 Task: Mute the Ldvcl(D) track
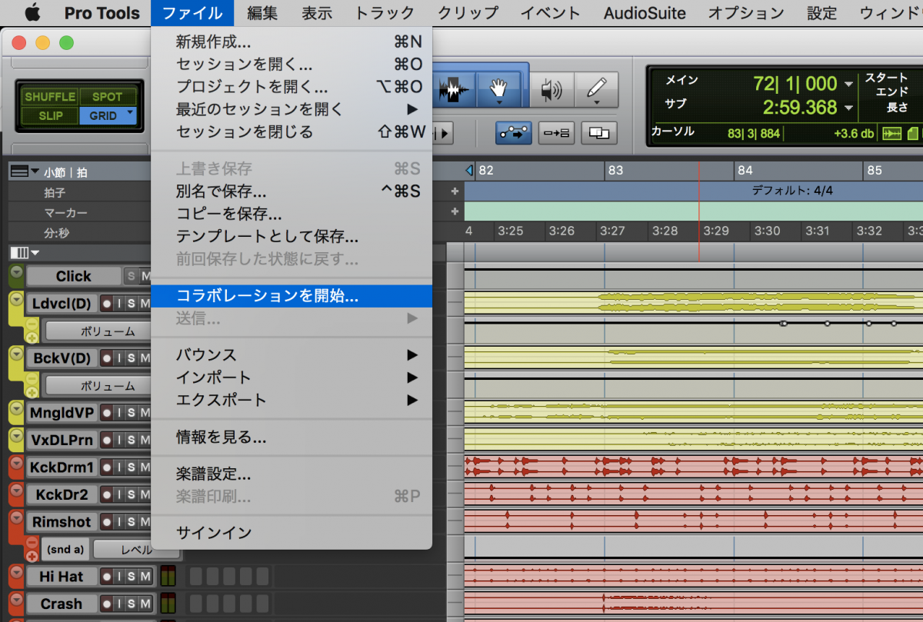point(144,304)
